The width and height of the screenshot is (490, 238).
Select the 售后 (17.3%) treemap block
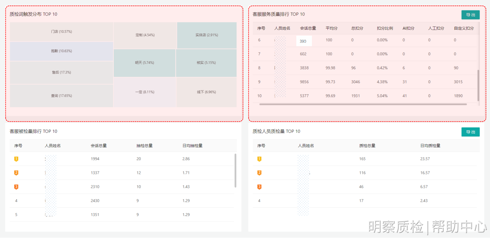(x=61, y=72)
